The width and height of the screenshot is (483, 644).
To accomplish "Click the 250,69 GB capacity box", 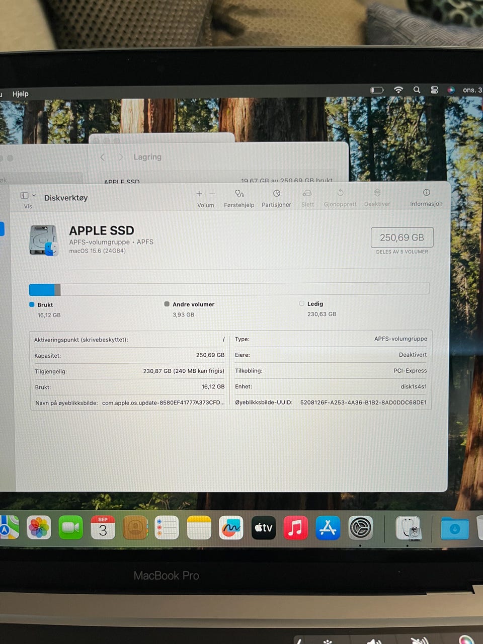I will (402, 237).
